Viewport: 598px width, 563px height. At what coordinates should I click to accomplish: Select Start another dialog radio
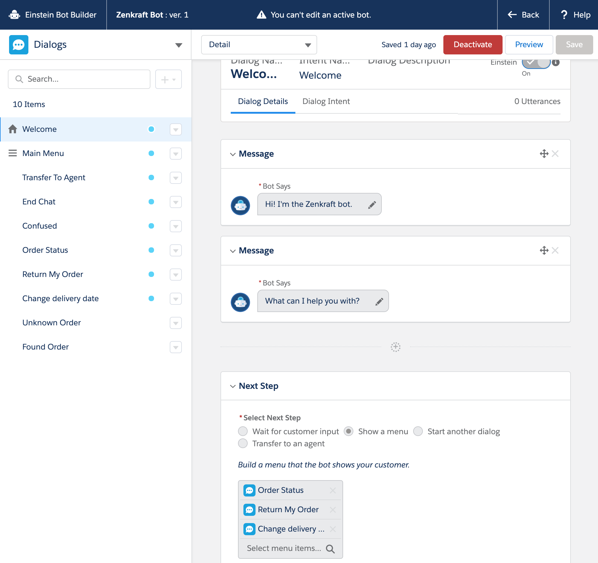pos(418,431)
